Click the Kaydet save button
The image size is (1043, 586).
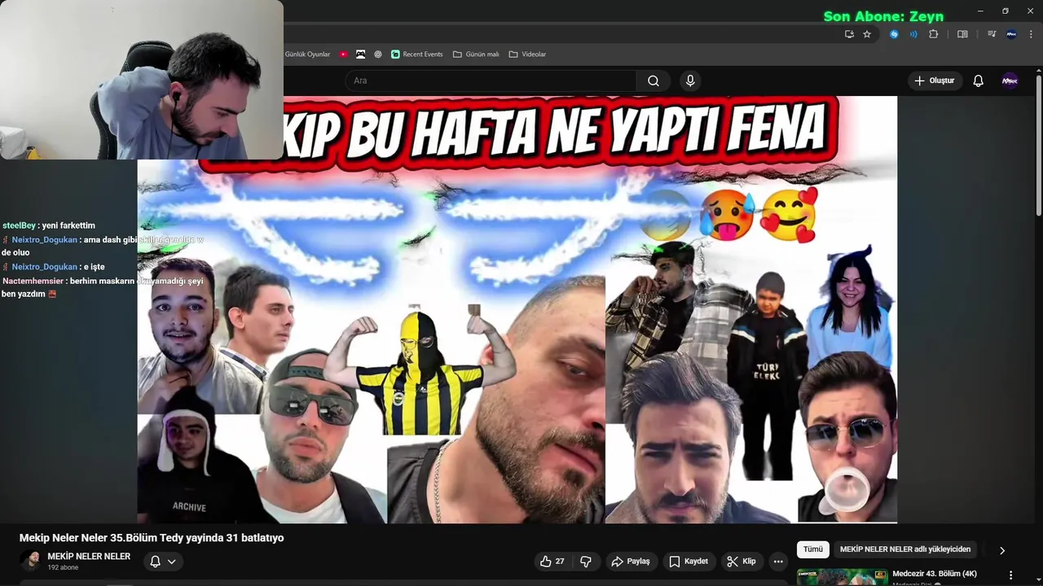tap(689, 562)
